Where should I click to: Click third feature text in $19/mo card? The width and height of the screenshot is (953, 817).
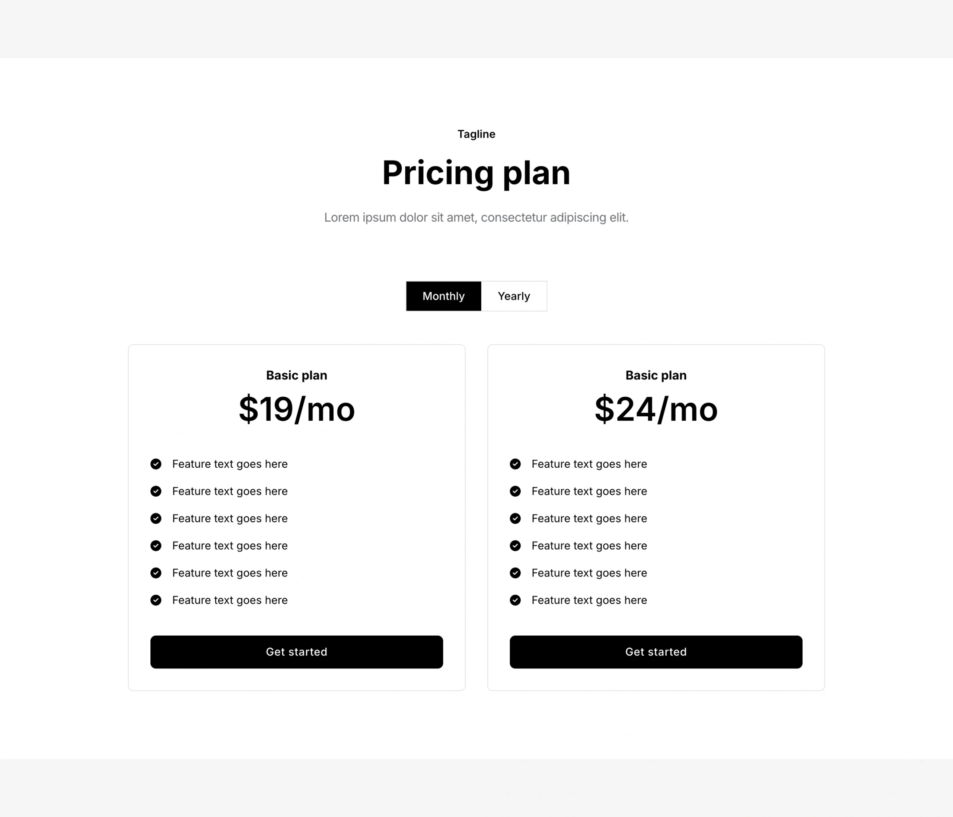click(230, 518)
